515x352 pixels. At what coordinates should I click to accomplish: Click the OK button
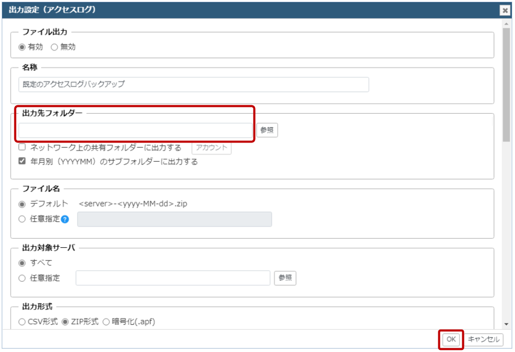[x=451, y=339]
